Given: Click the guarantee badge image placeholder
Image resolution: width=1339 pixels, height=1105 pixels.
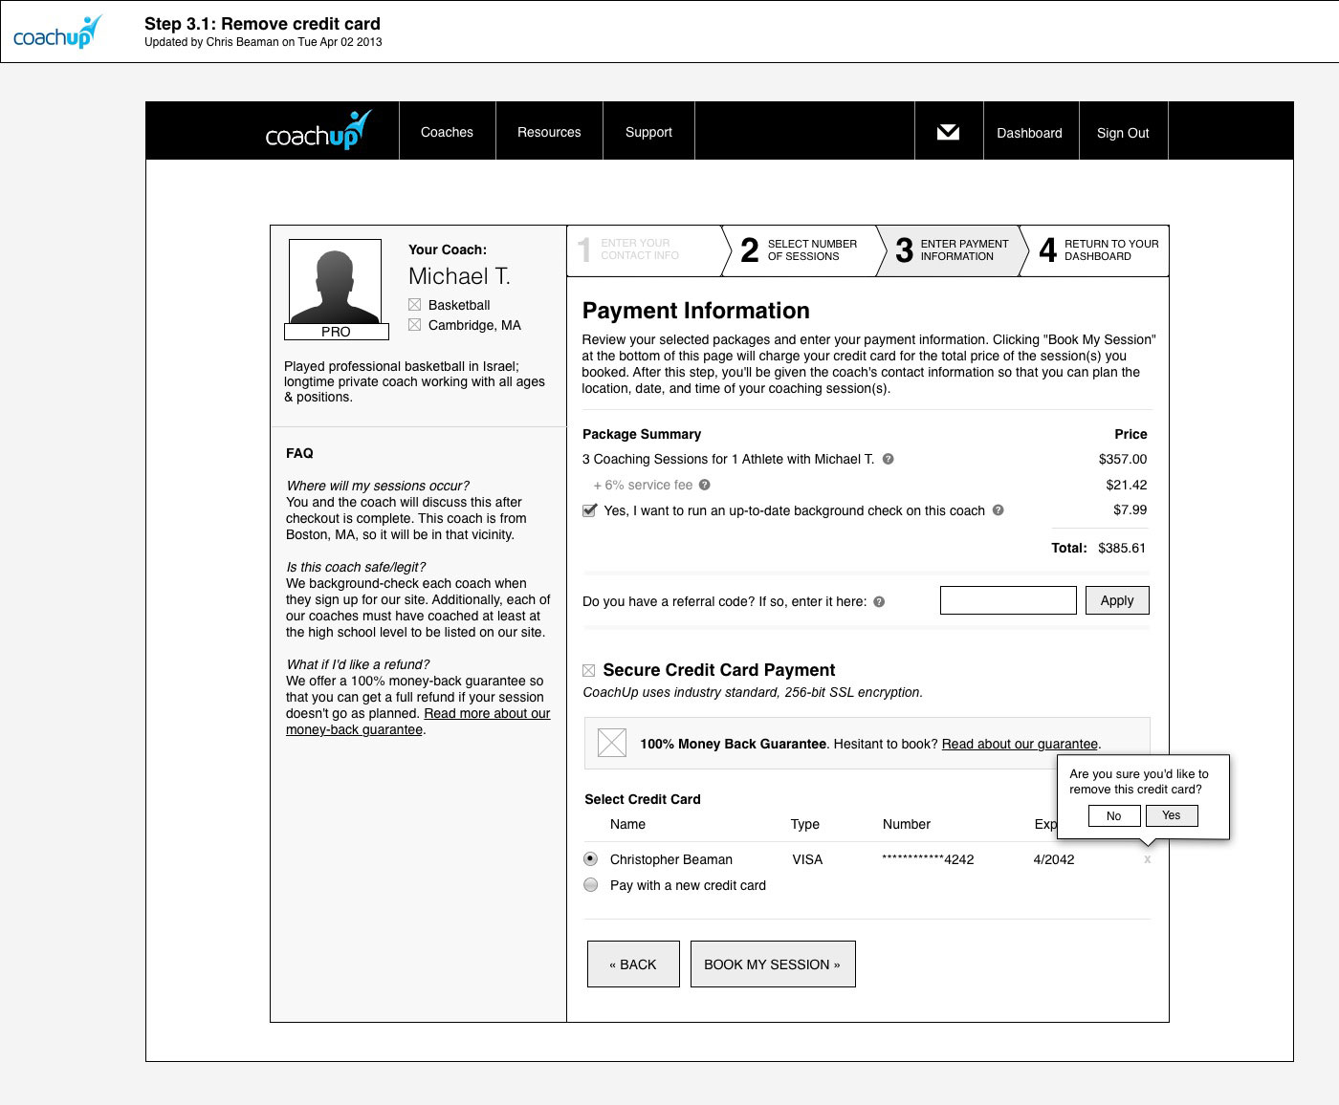Looking at the screenshot, I should pos(612,743).
